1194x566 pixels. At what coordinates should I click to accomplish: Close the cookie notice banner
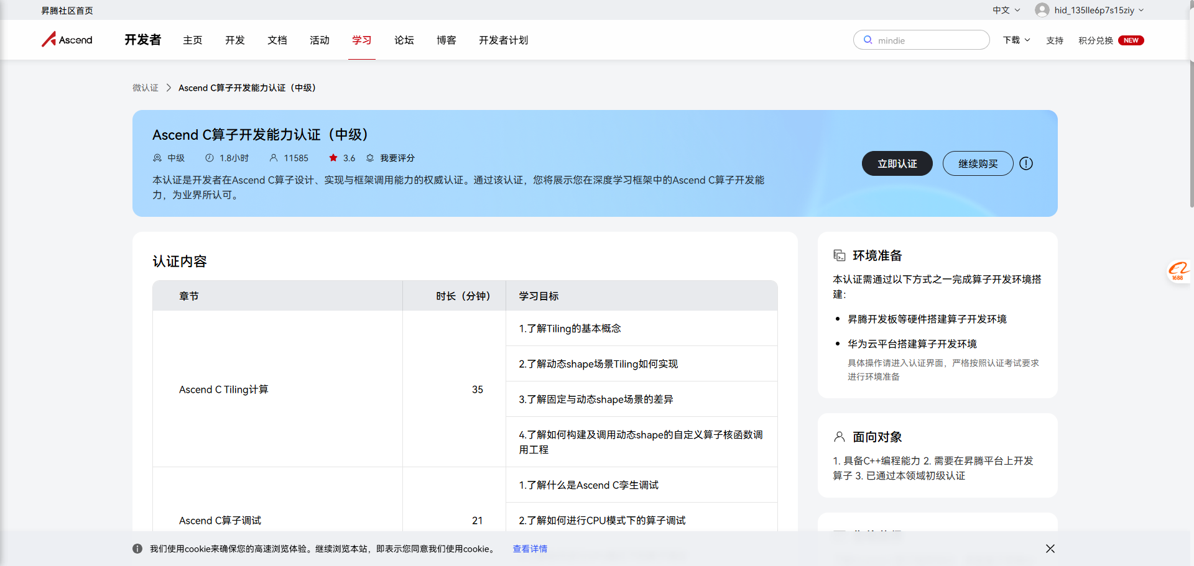1050,549
